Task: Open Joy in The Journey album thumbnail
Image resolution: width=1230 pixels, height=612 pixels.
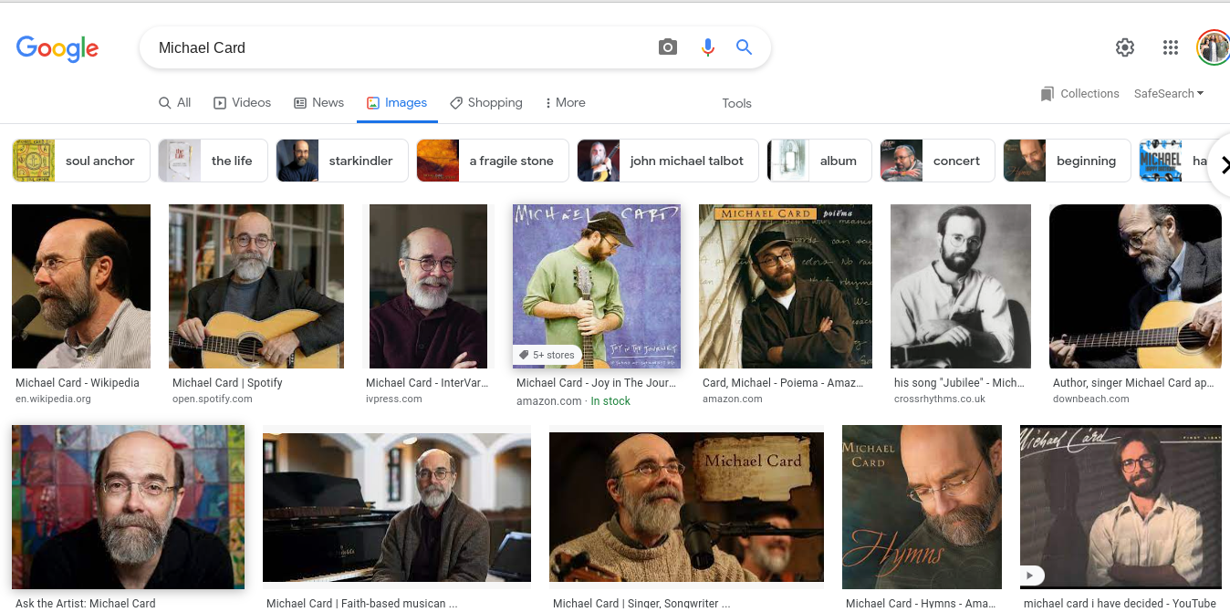Action: coord(597,286)
